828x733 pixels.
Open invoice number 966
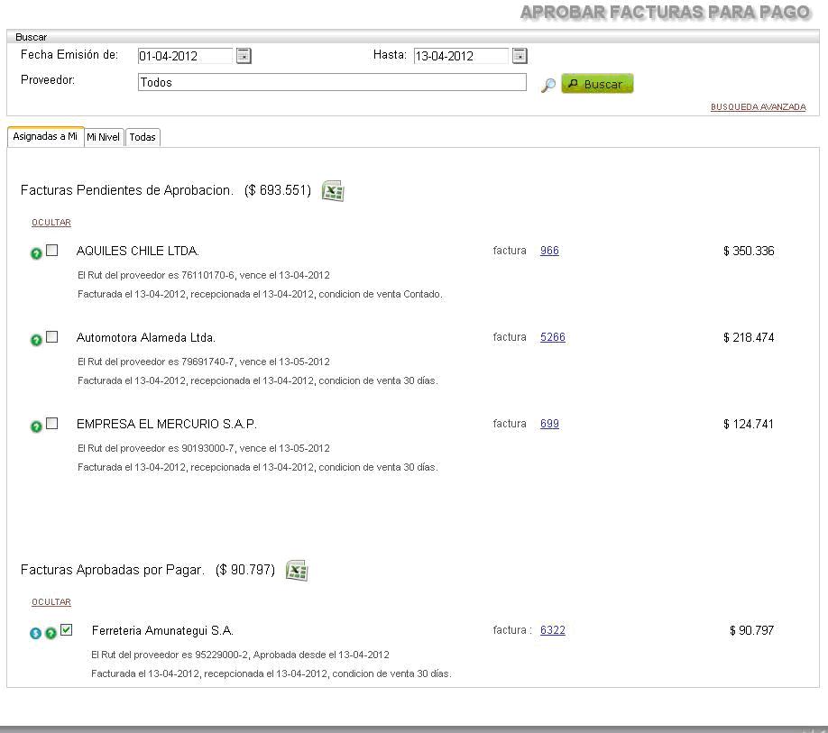click(x=549, y=251)
